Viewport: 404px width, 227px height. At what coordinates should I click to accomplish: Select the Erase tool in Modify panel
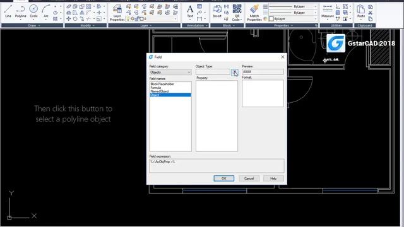point(69,6)
